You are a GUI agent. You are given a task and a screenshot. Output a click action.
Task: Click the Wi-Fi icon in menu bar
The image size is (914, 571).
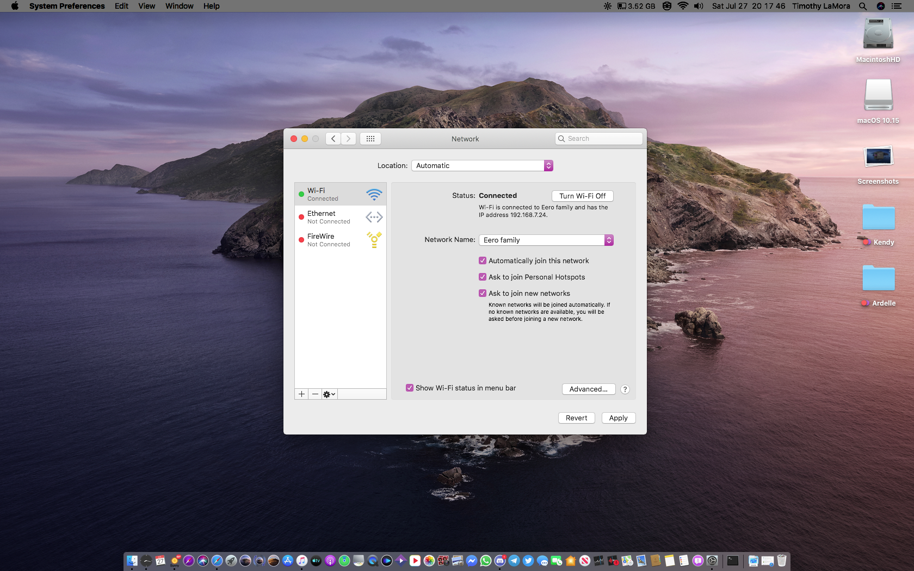683,6
